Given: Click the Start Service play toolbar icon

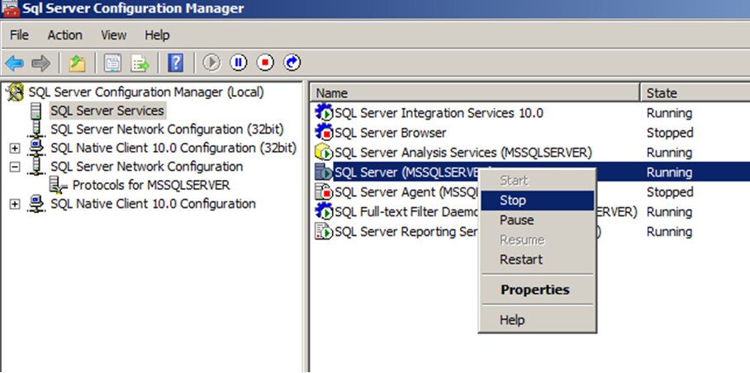Looking at the screenshot, I should (x=211, y=63).
